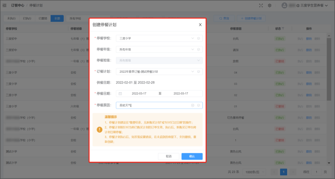Image resolution: width=335 pixels, height=179 pixels.
Task: Clear the 订餐计划 selection with its clear icon
Action: coord(199,71)
